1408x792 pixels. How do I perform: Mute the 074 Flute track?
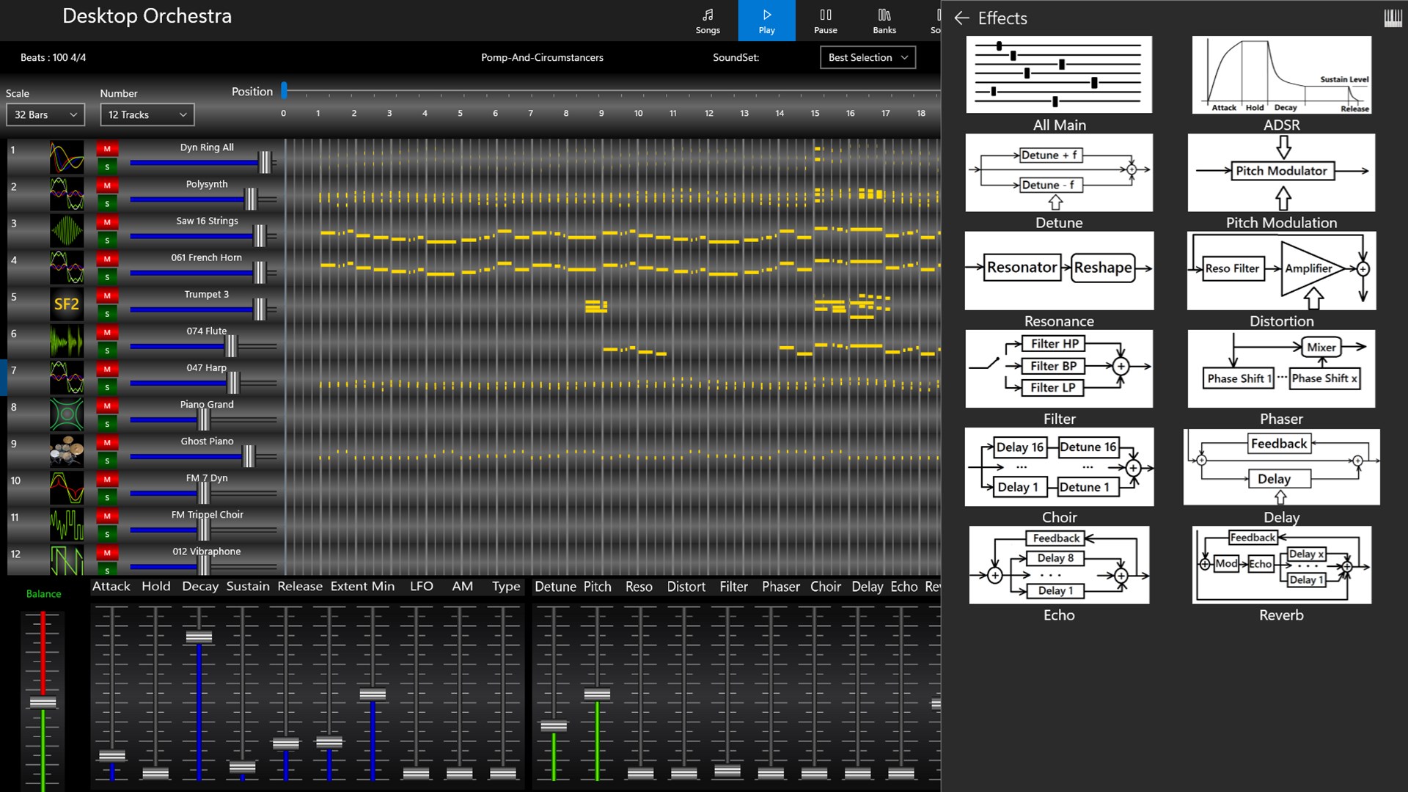pyautogui.click(x=106, y=331)
